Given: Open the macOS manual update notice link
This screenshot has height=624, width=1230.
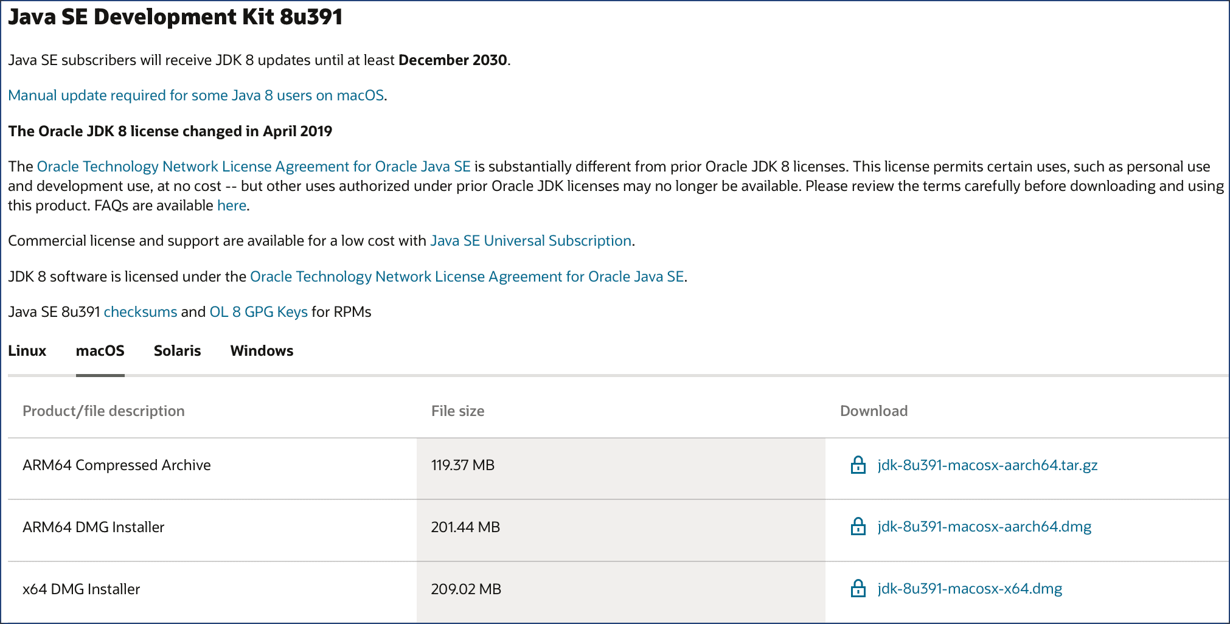Looking at the screenshot, I should tap(196, 95).
